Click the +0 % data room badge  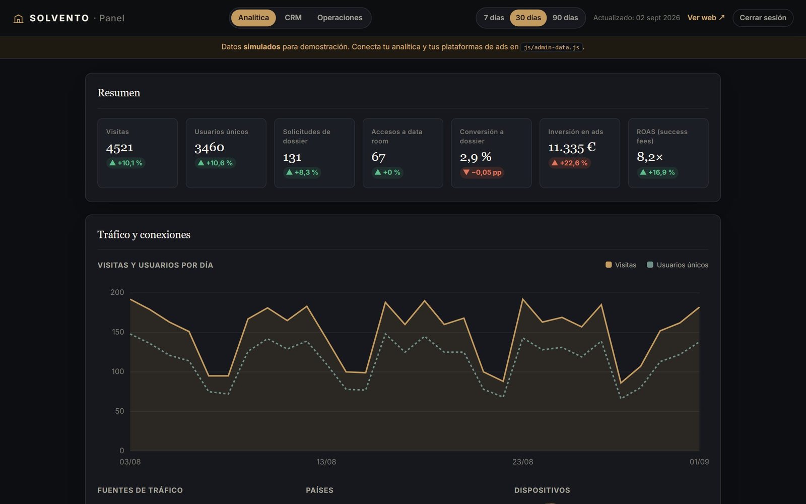tap(387, 172)
